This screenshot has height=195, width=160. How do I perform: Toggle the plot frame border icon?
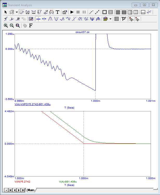pos(104,12)
